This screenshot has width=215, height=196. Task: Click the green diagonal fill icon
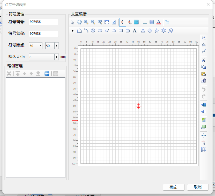pyautogui.click(x=204, y=120)
